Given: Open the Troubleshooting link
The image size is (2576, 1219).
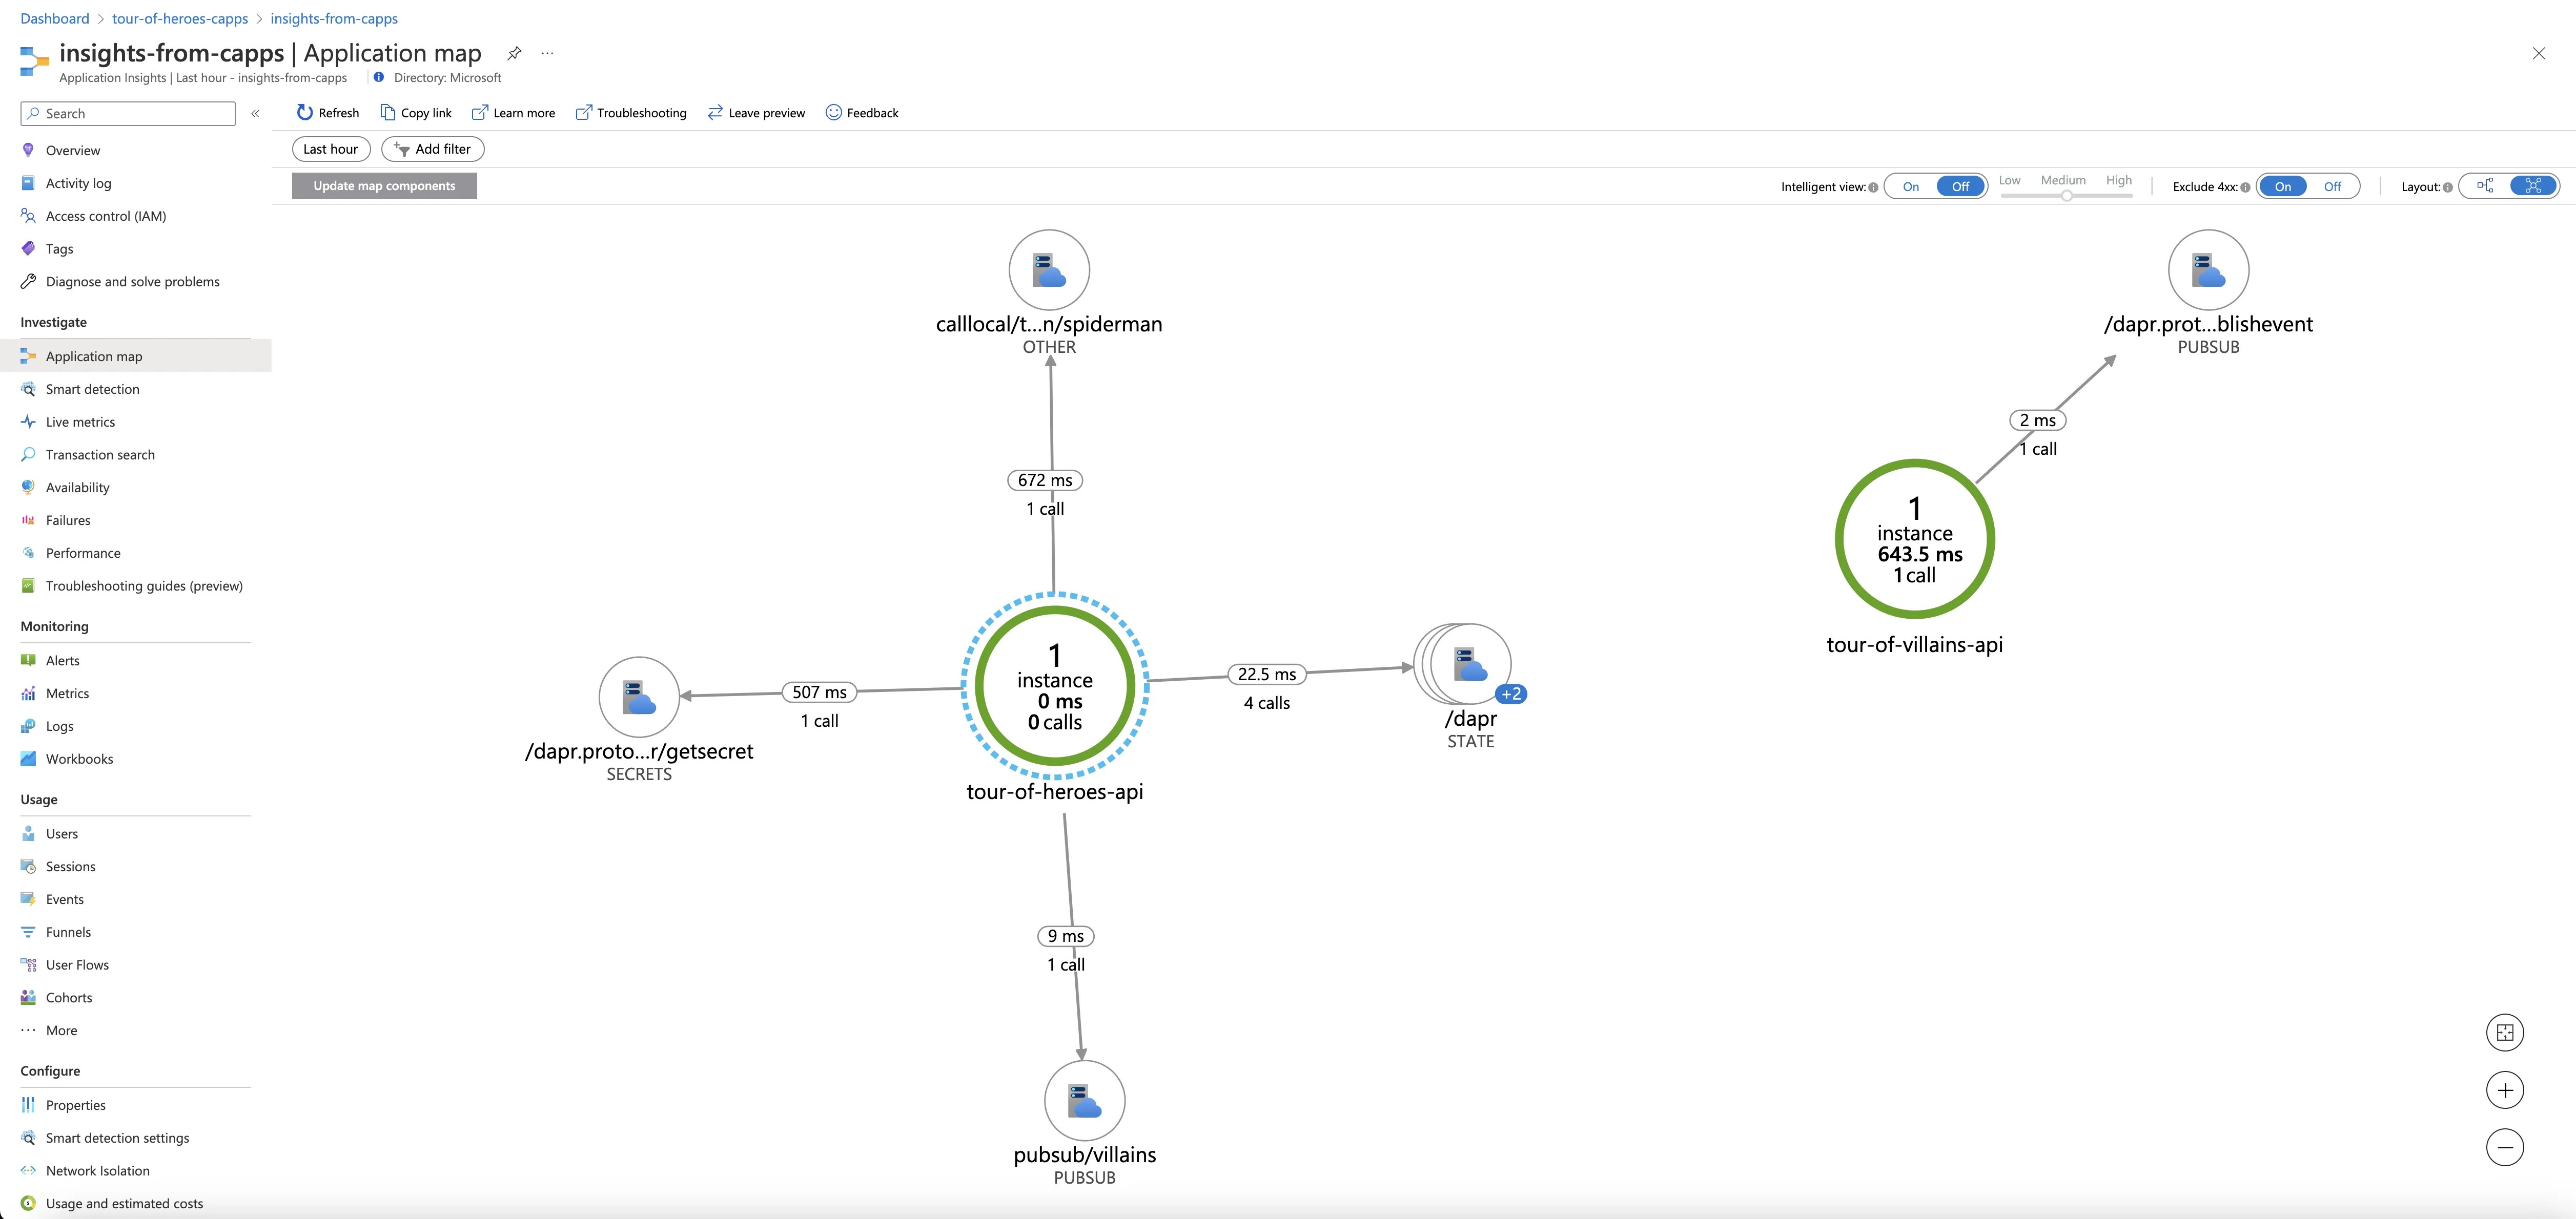Looking at the screenshot, I should pyautogui.click(x=631, y=113).
